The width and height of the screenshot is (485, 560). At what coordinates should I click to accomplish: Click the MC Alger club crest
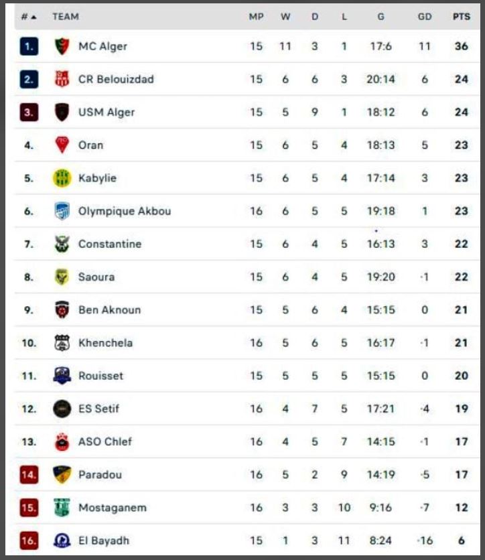tap(62, 46)
